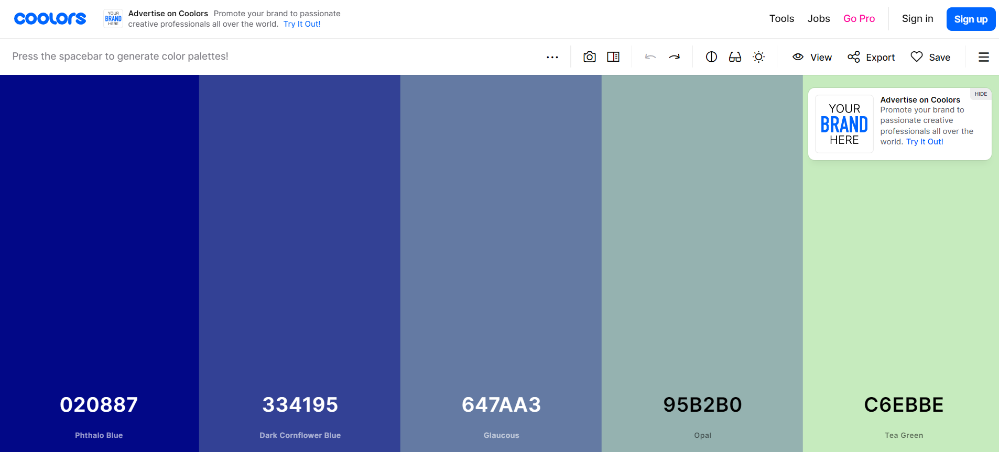Go to the Go Pro page
Screen dimensions: 999x452
pyautogui.click(x=859, y=19)
